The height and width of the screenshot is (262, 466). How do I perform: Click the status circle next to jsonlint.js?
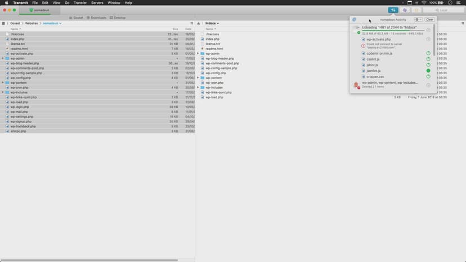coord(428,71)
